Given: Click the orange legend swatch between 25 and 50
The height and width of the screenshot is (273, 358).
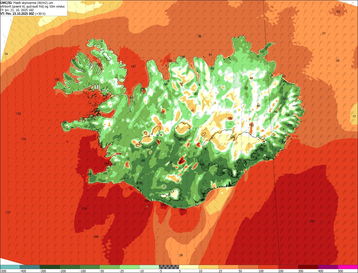Looking at the screenshot, I should (229, 267).
